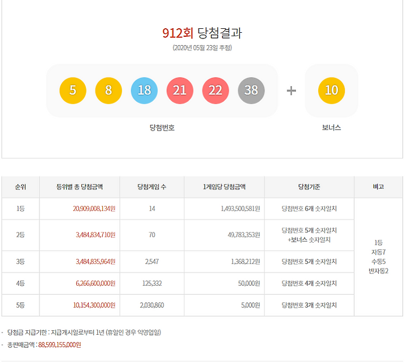
Task: Click the 등위별 총 당첨금액 column header
Action: 80,187
